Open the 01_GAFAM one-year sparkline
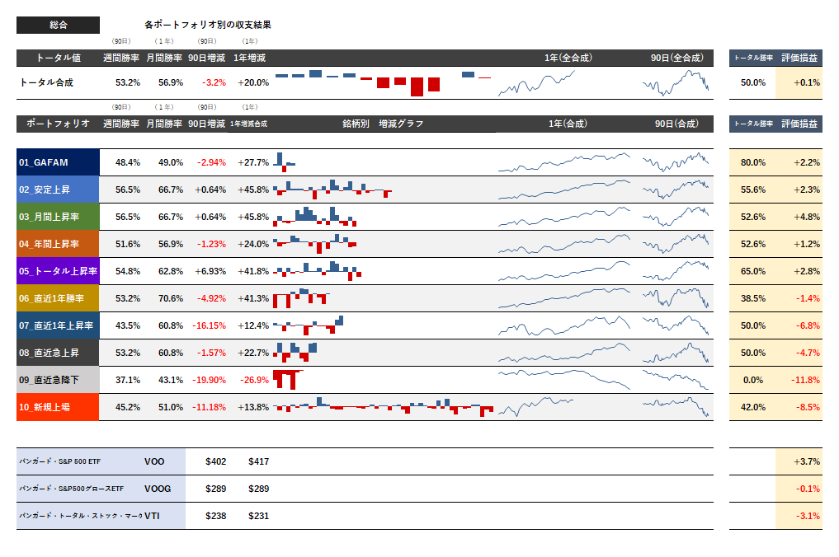The height and width of the screenshot is (557, 839). point(564,162)
